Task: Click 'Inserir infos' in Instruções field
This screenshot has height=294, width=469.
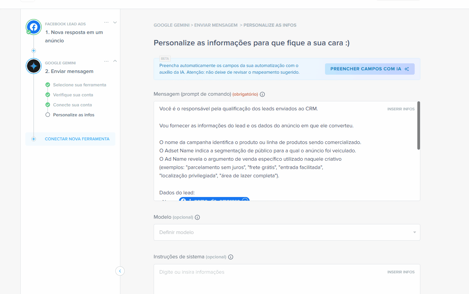Action: [x=401, y=272]
